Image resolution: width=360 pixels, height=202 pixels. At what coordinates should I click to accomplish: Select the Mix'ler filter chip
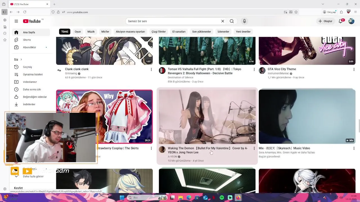[x=105, y=32]
